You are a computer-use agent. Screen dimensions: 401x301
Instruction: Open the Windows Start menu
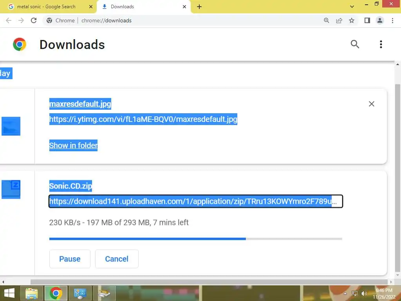coord(9,293)
